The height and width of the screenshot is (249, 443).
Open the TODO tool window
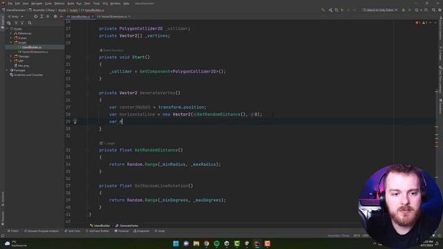pyautogui.click(x=13, y=231)
